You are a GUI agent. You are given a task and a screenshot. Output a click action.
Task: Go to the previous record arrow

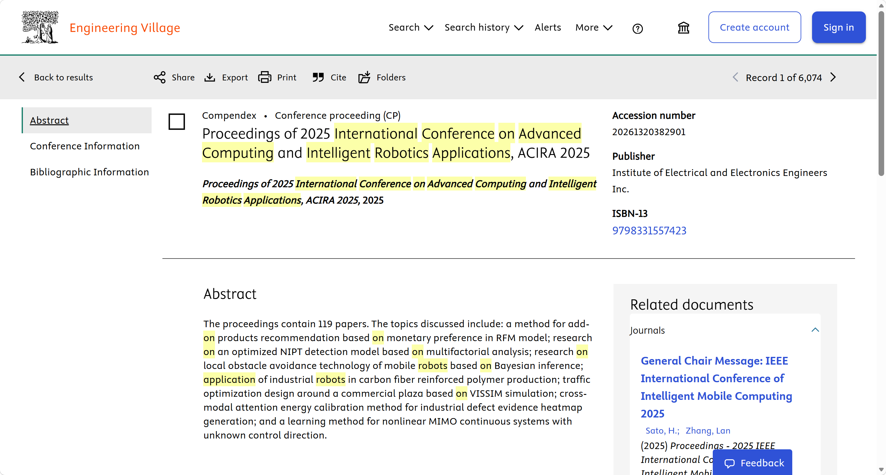[735, 77]
